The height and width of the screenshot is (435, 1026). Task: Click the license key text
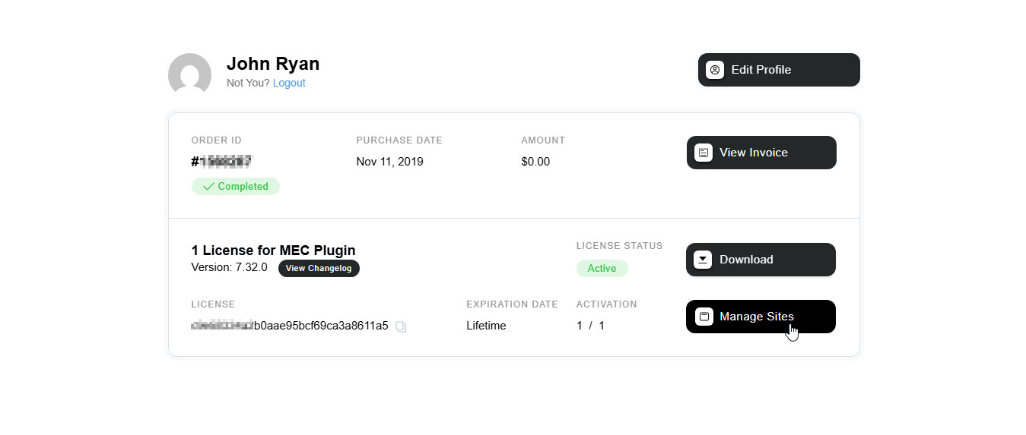[x=290, y=326]
